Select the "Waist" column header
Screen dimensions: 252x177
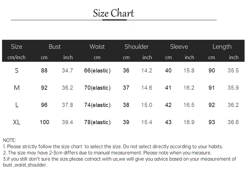pos(97,47)
